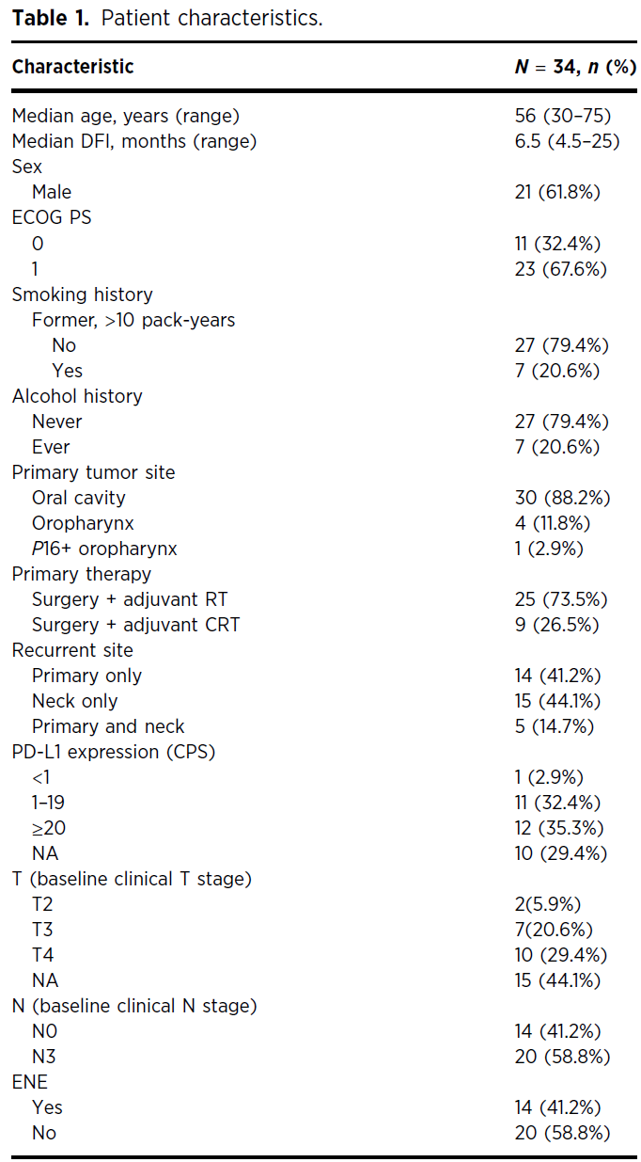Click the ENE heading text

(28, 1081)
